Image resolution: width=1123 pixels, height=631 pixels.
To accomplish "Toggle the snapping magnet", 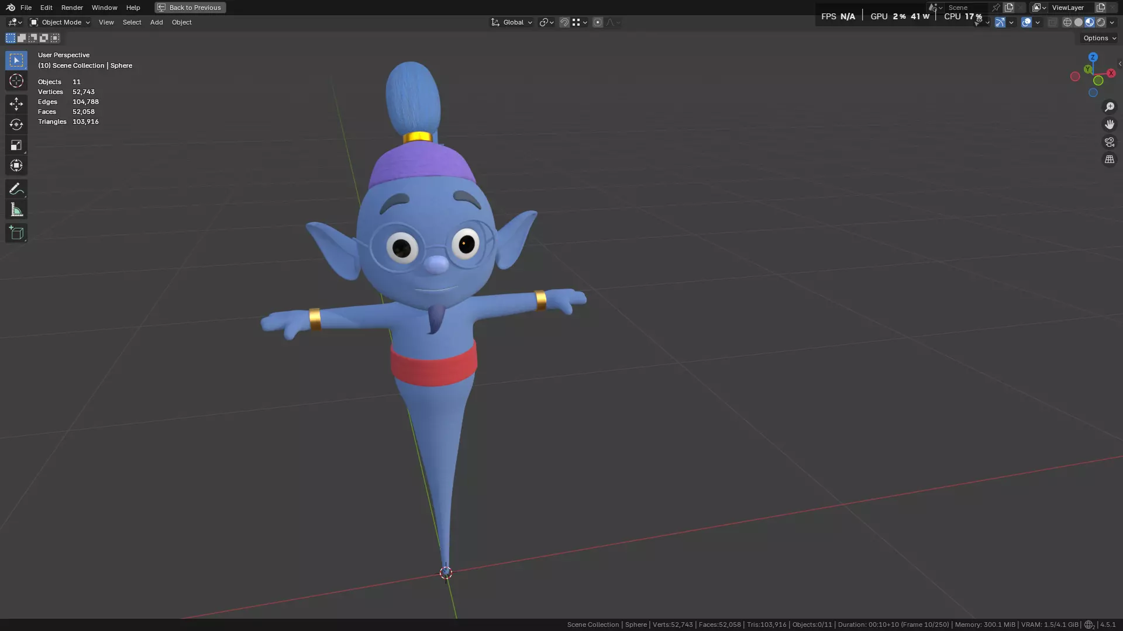I will coord(564,22).
